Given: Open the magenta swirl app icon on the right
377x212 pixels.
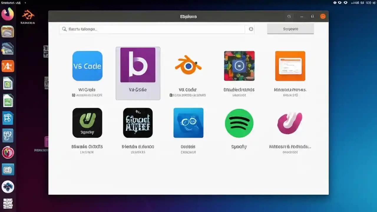Looking at the screenshot, I should coord(290,123).
